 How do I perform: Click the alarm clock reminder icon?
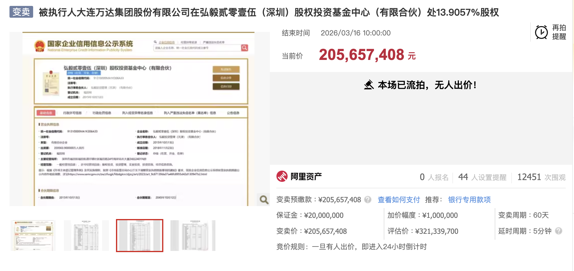pyautogui.click(x=541, y=32)
